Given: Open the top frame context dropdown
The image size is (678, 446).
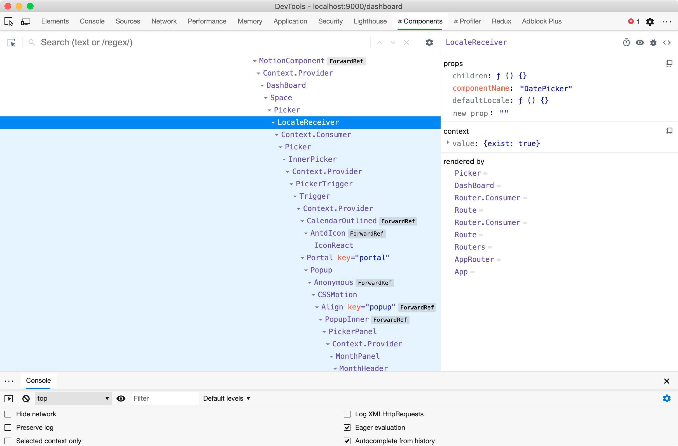Looking at the screenshot, I should coord(73,398).
